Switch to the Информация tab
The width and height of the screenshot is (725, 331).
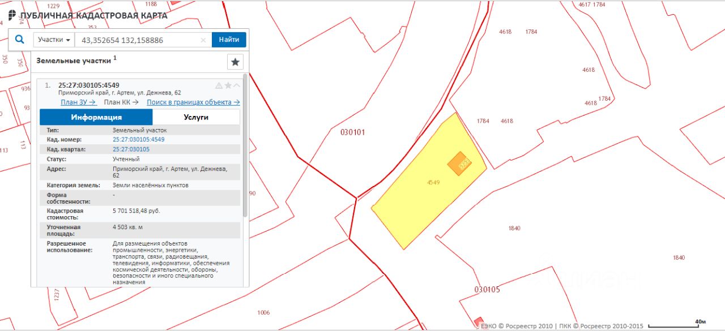96,117
